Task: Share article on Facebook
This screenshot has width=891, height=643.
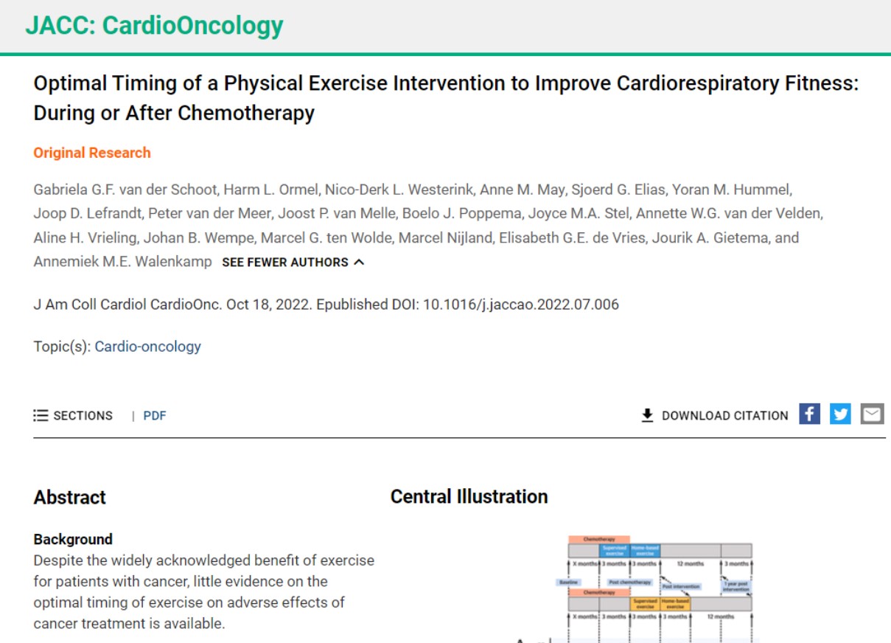Action: point(809,414)
